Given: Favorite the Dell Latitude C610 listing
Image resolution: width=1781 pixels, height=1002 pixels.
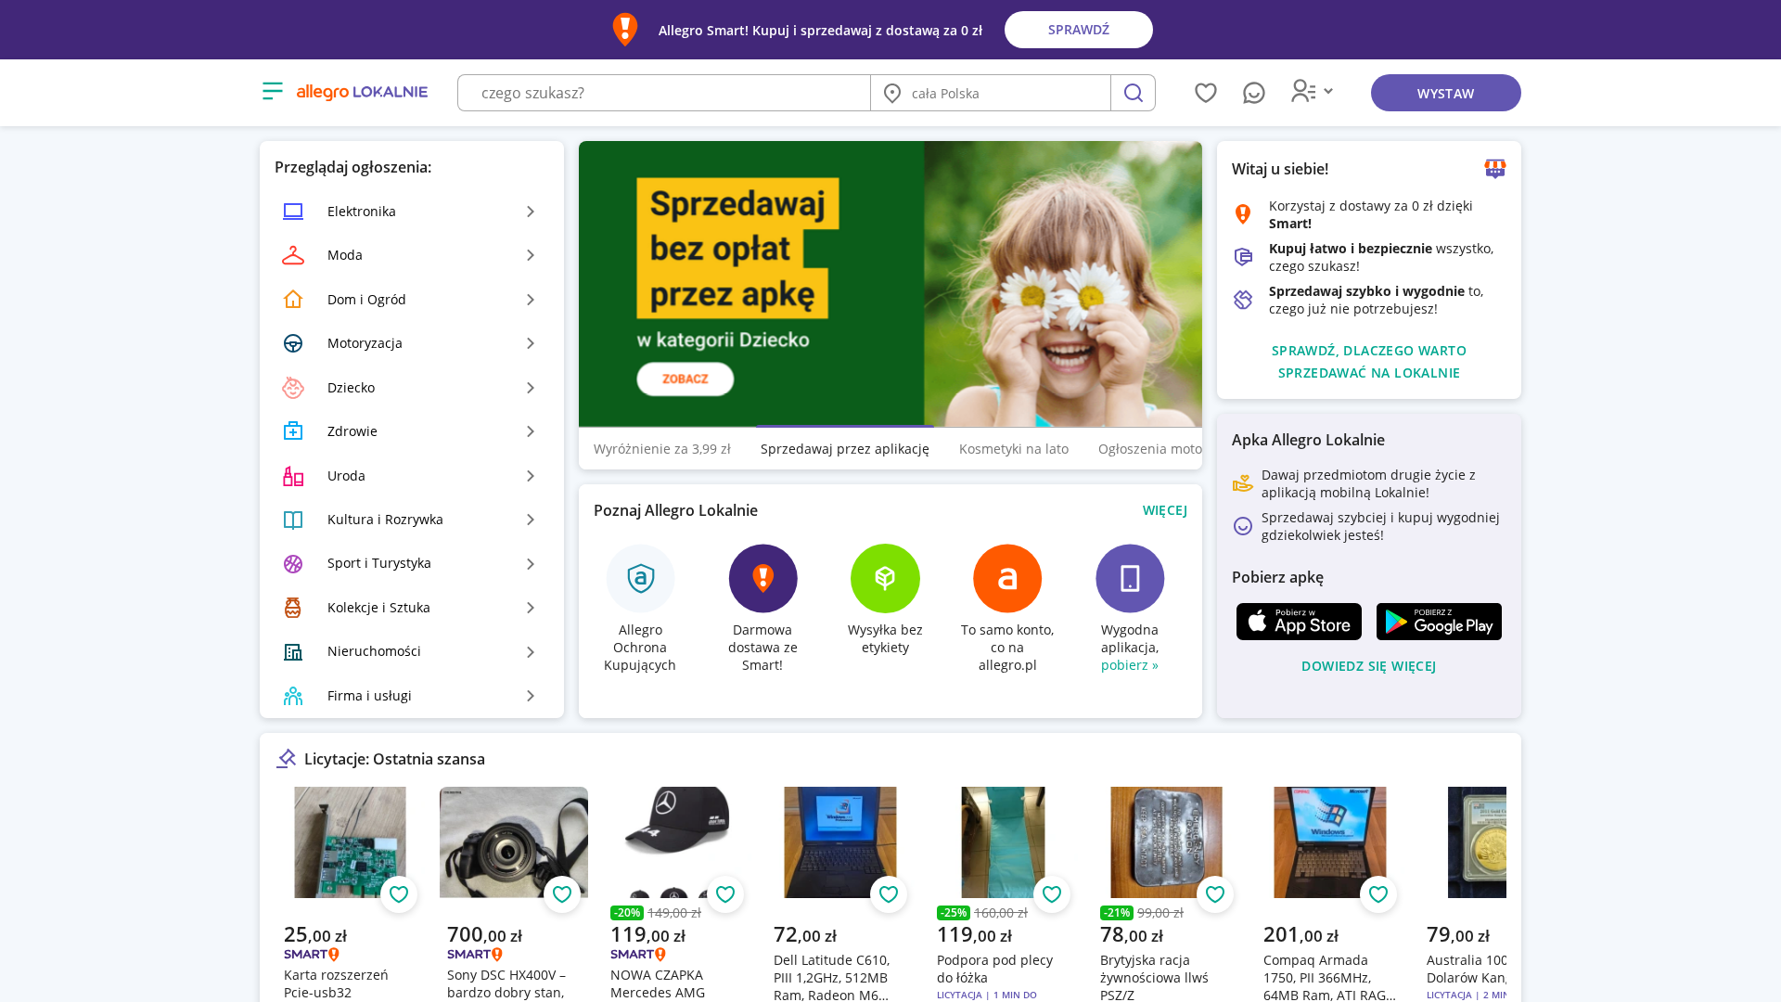Looking at the screenshot, I should tap(889, 894).
